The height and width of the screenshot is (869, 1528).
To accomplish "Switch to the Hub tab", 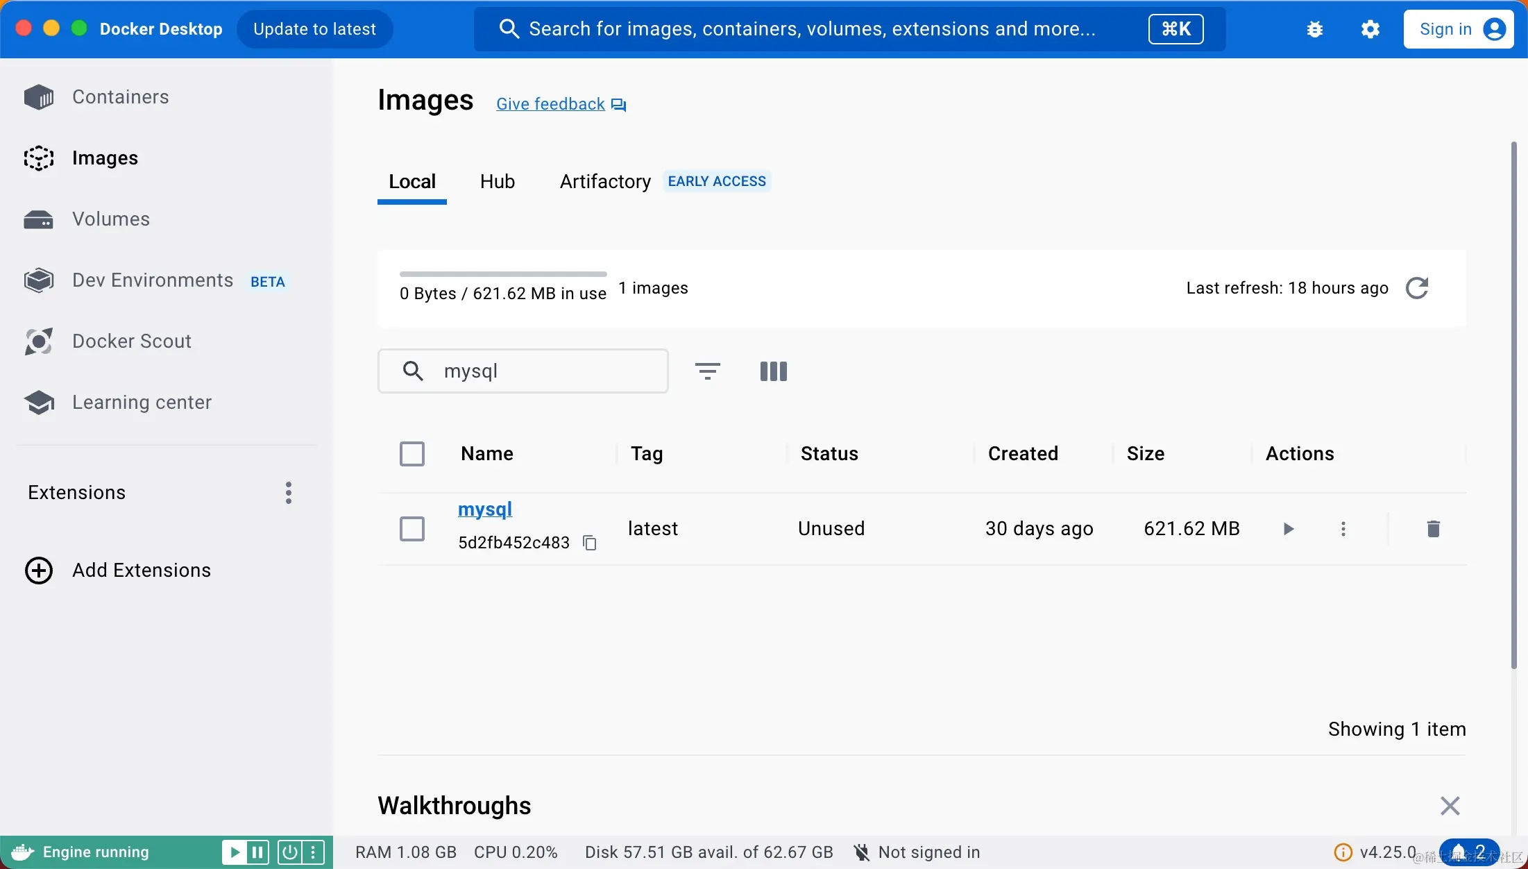I will pos(497,182).
